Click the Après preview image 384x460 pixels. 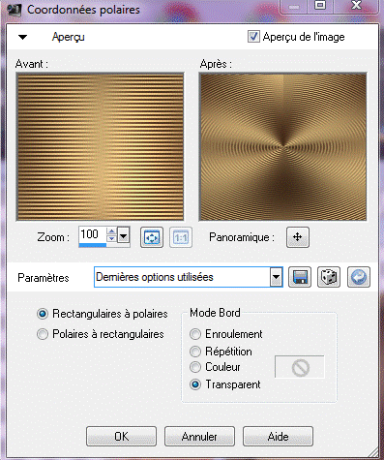coord(282,147)
